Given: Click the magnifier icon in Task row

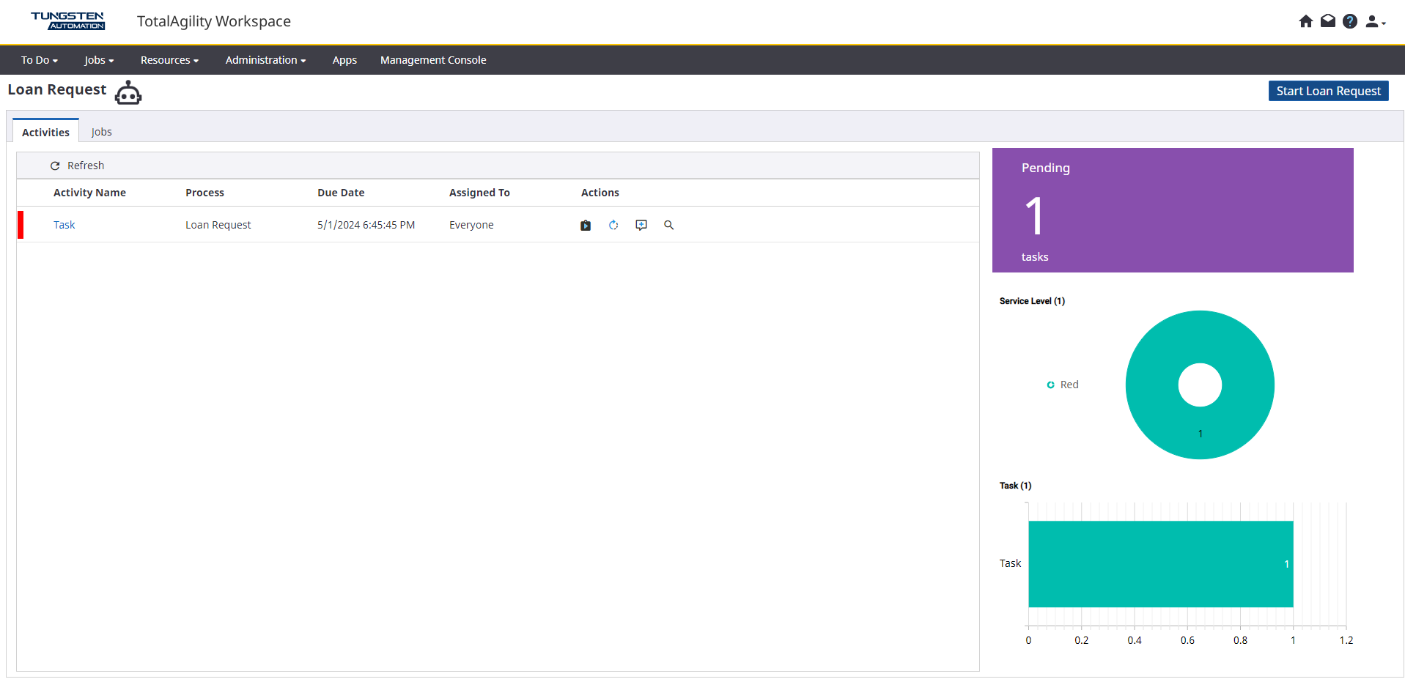Looking at the screenshot, I should click(668, 225).
